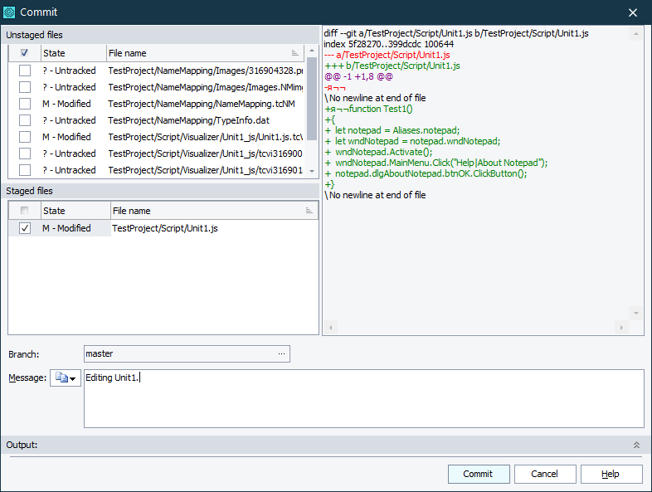Toggle the select-all checkbox in Unstaged files header
The height and width of the screenshot is (492, 652).
(25, 53)
